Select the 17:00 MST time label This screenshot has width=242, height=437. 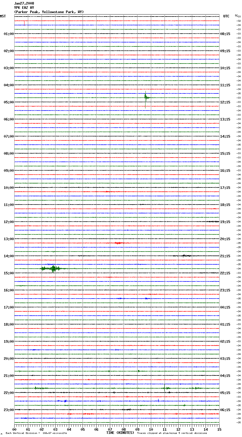(x=9, y=307)
